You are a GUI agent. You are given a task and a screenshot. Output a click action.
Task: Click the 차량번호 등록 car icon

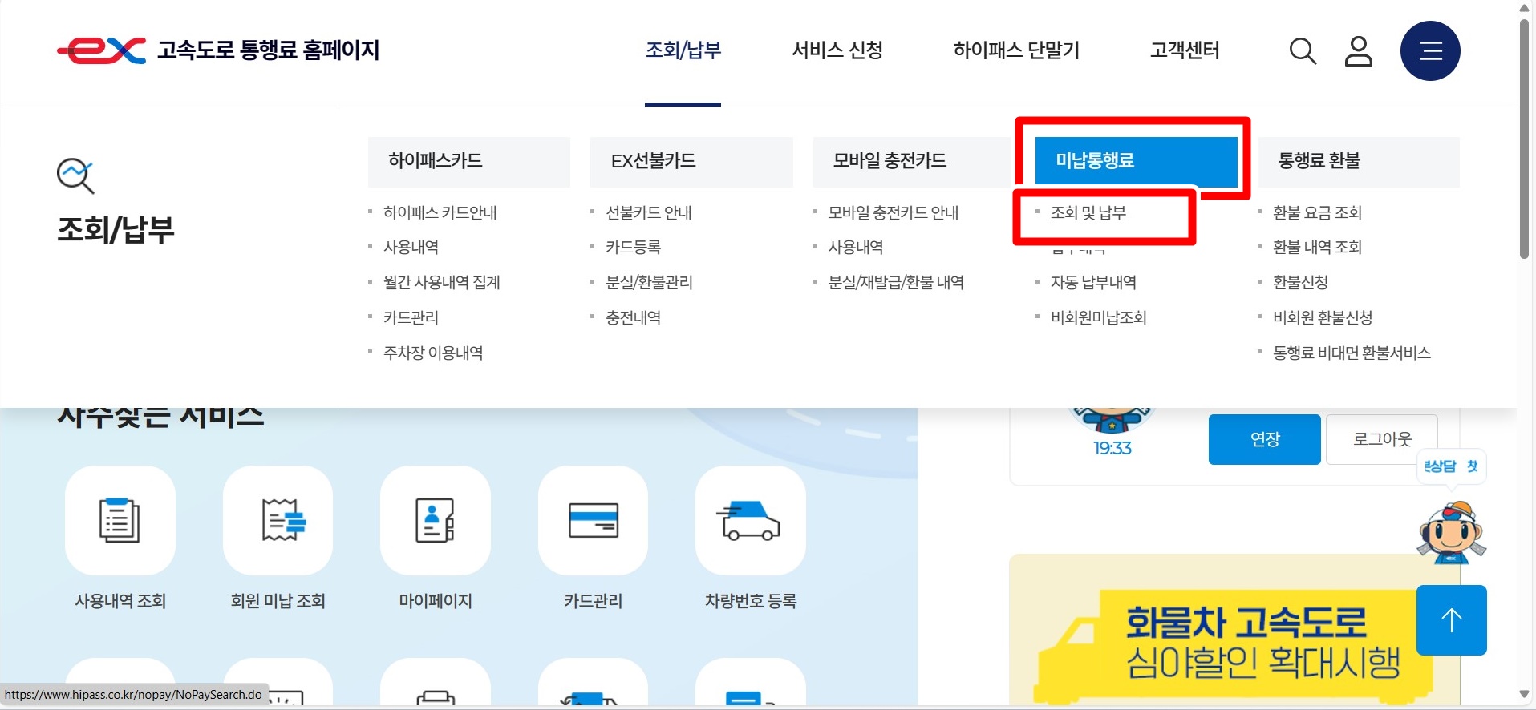pyautogui.click(x=750, y=520)
